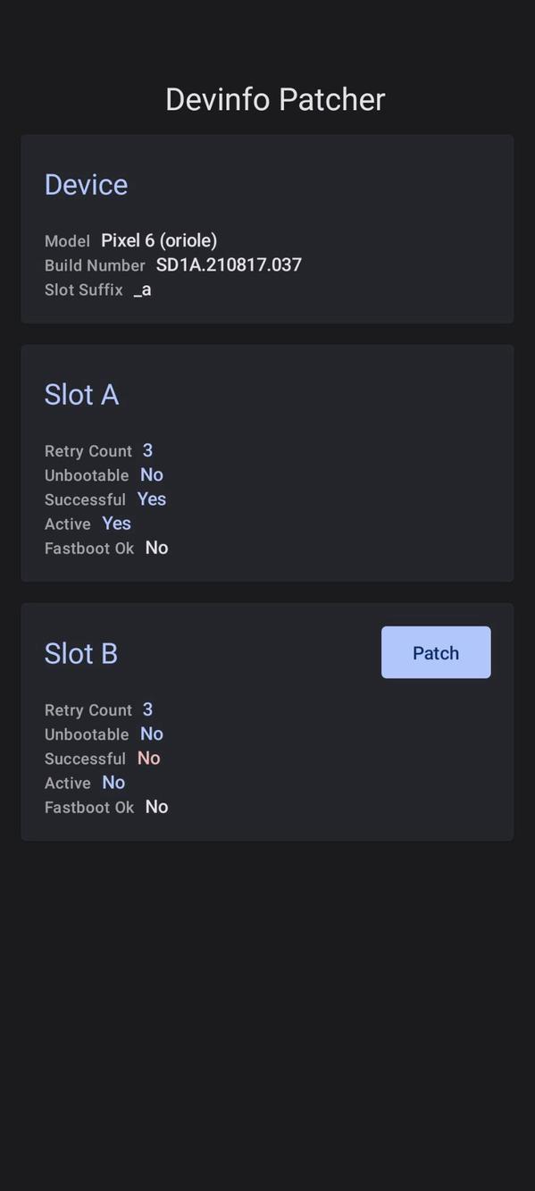Open the Slot B section header

pos(80,653)
